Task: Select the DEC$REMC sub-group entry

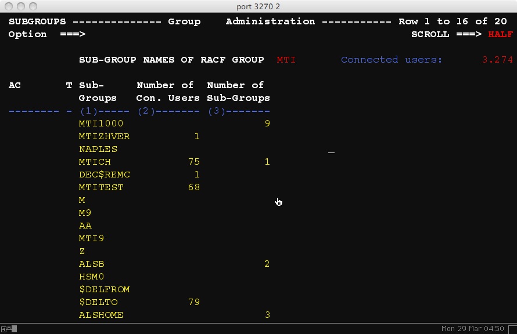Action: click(104, 175)
